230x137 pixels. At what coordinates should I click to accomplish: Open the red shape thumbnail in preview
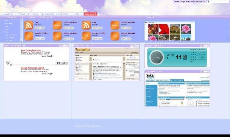[x=164, y=29]
